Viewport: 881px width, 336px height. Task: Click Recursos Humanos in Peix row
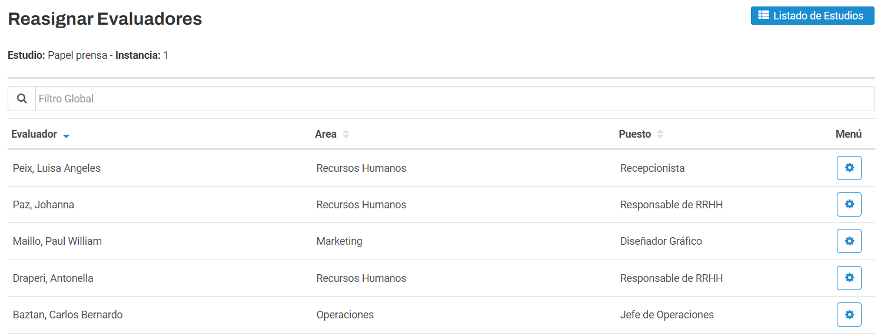tap(361, 168)
